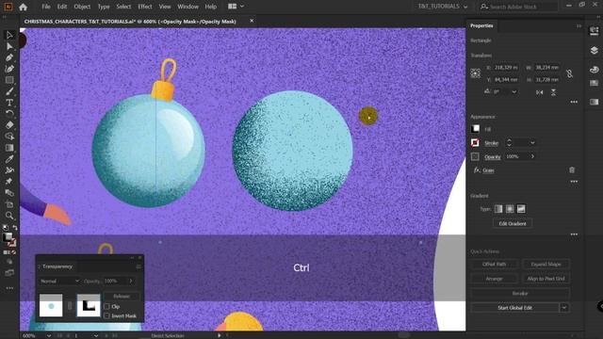Open the Object menu
Image resolution: width=603 pixels, height=339 pixels.
tap(82, 7)
